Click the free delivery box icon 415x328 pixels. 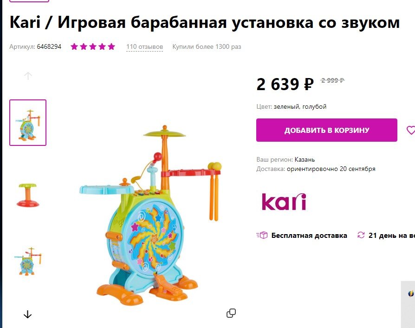pos(262,235)
